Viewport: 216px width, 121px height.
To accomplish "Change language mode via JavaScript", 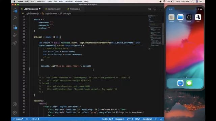I will point(147,119).
